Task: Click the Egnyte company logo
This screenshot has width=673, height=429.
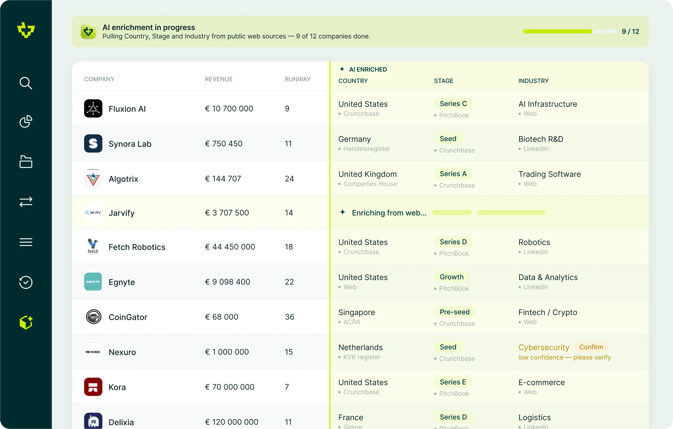Action: pos(93,282)
